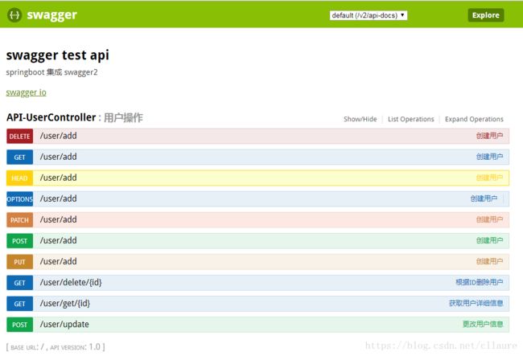Click the 根据ID删除用户 description
Image resolution: width=523 pixels, height=356 pixels.
click(480, 282)
